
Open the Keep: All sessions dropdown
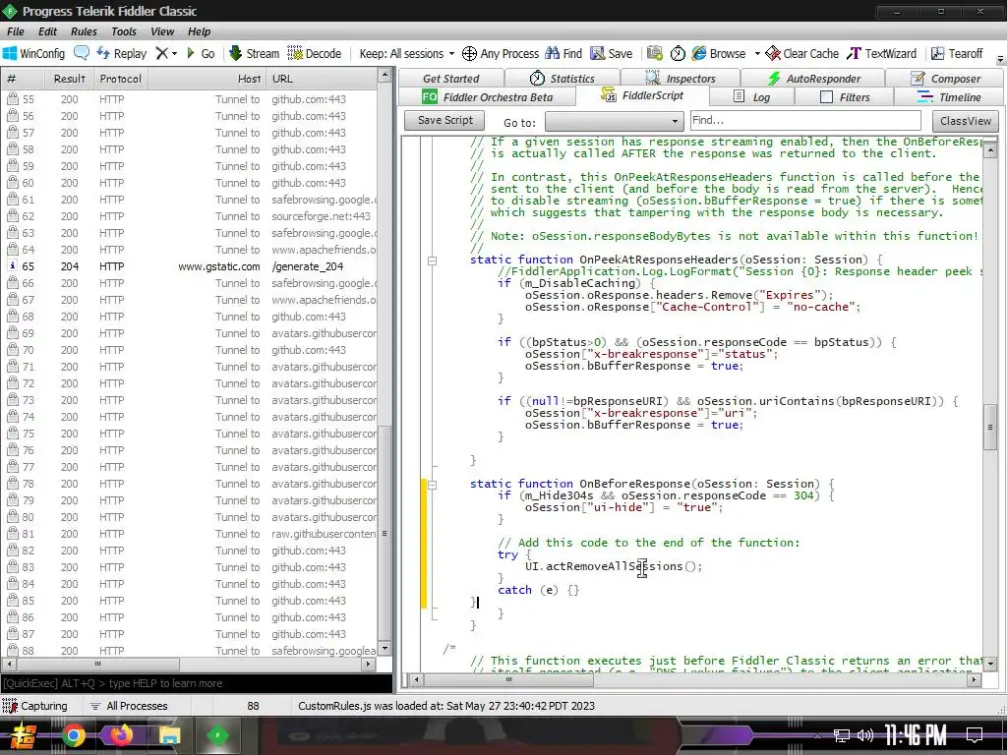click(406, 53)
